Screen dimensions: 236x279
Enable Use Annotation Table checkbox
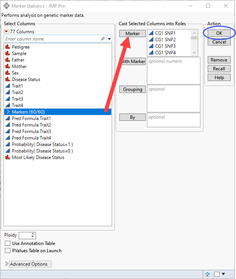point(8,243)
